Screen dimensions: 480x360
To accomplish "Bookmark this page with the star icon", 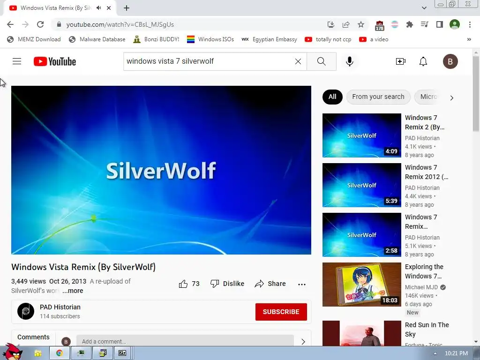I will [x=361, y=24].
